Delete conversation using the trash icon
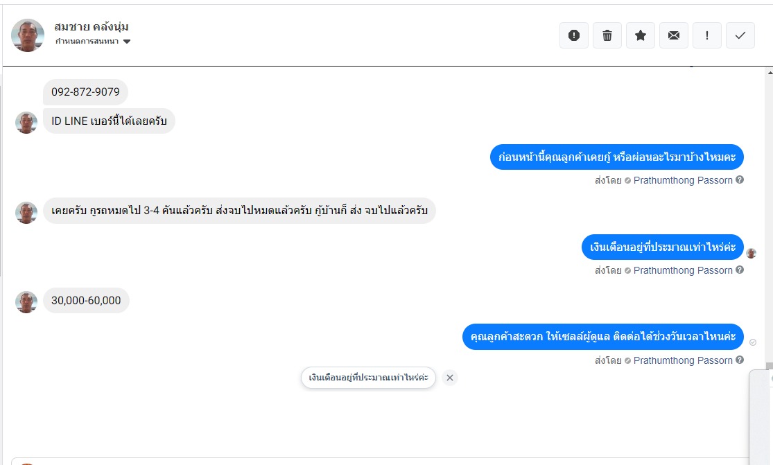 pos(607,35)
